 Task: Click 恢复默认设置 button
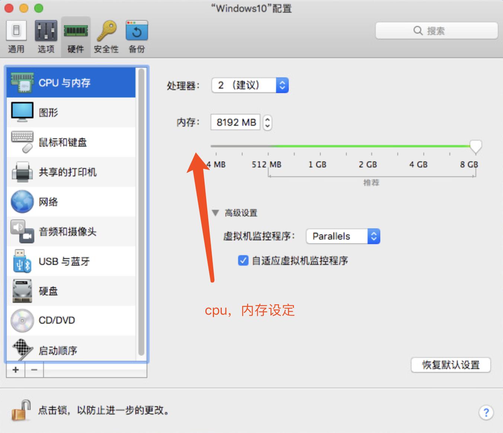point(451,365)
